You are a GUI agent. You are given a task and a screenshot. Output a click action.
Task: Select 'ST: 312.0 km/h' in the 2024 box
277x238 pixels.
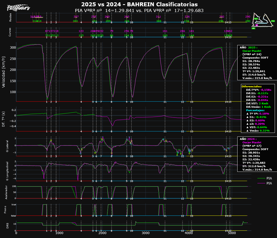[x=254, y=166]
